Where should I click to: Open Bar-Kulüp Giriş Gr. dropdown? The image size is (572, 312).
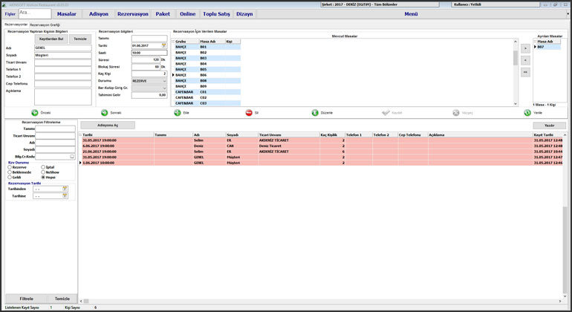149,88
